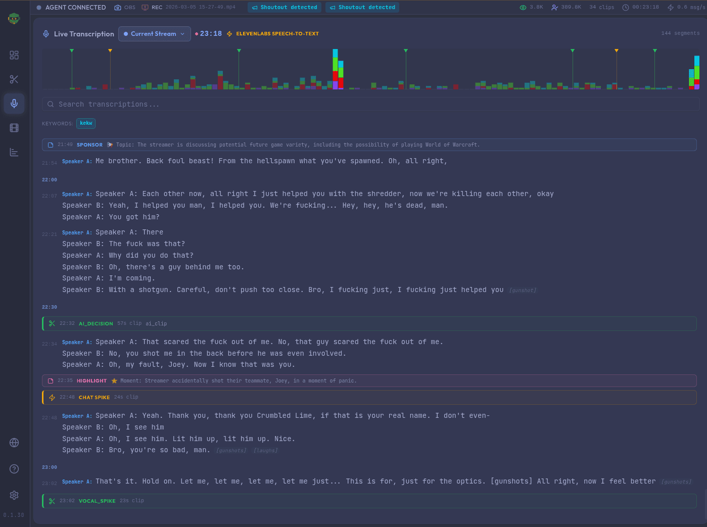Open the film strip icon in sidebar

[14, 128]
